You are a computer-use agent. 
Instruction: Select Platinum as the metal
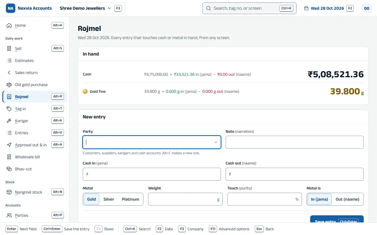click(130, 199)
